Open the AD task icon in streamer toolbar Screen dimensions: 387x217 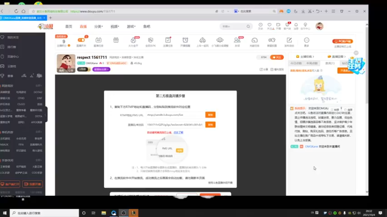tap(99, 40)
